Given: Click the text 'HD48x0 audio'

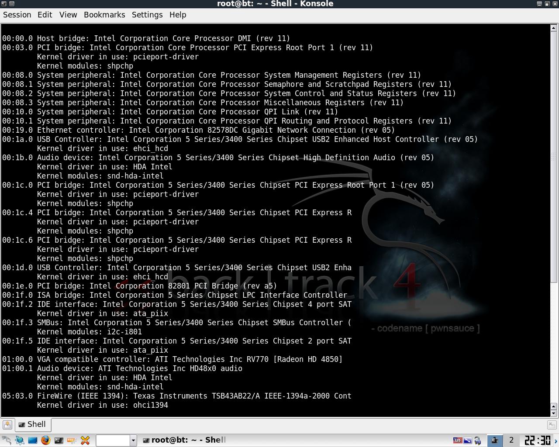Looking at the screenshot, I should coord(216,368).
